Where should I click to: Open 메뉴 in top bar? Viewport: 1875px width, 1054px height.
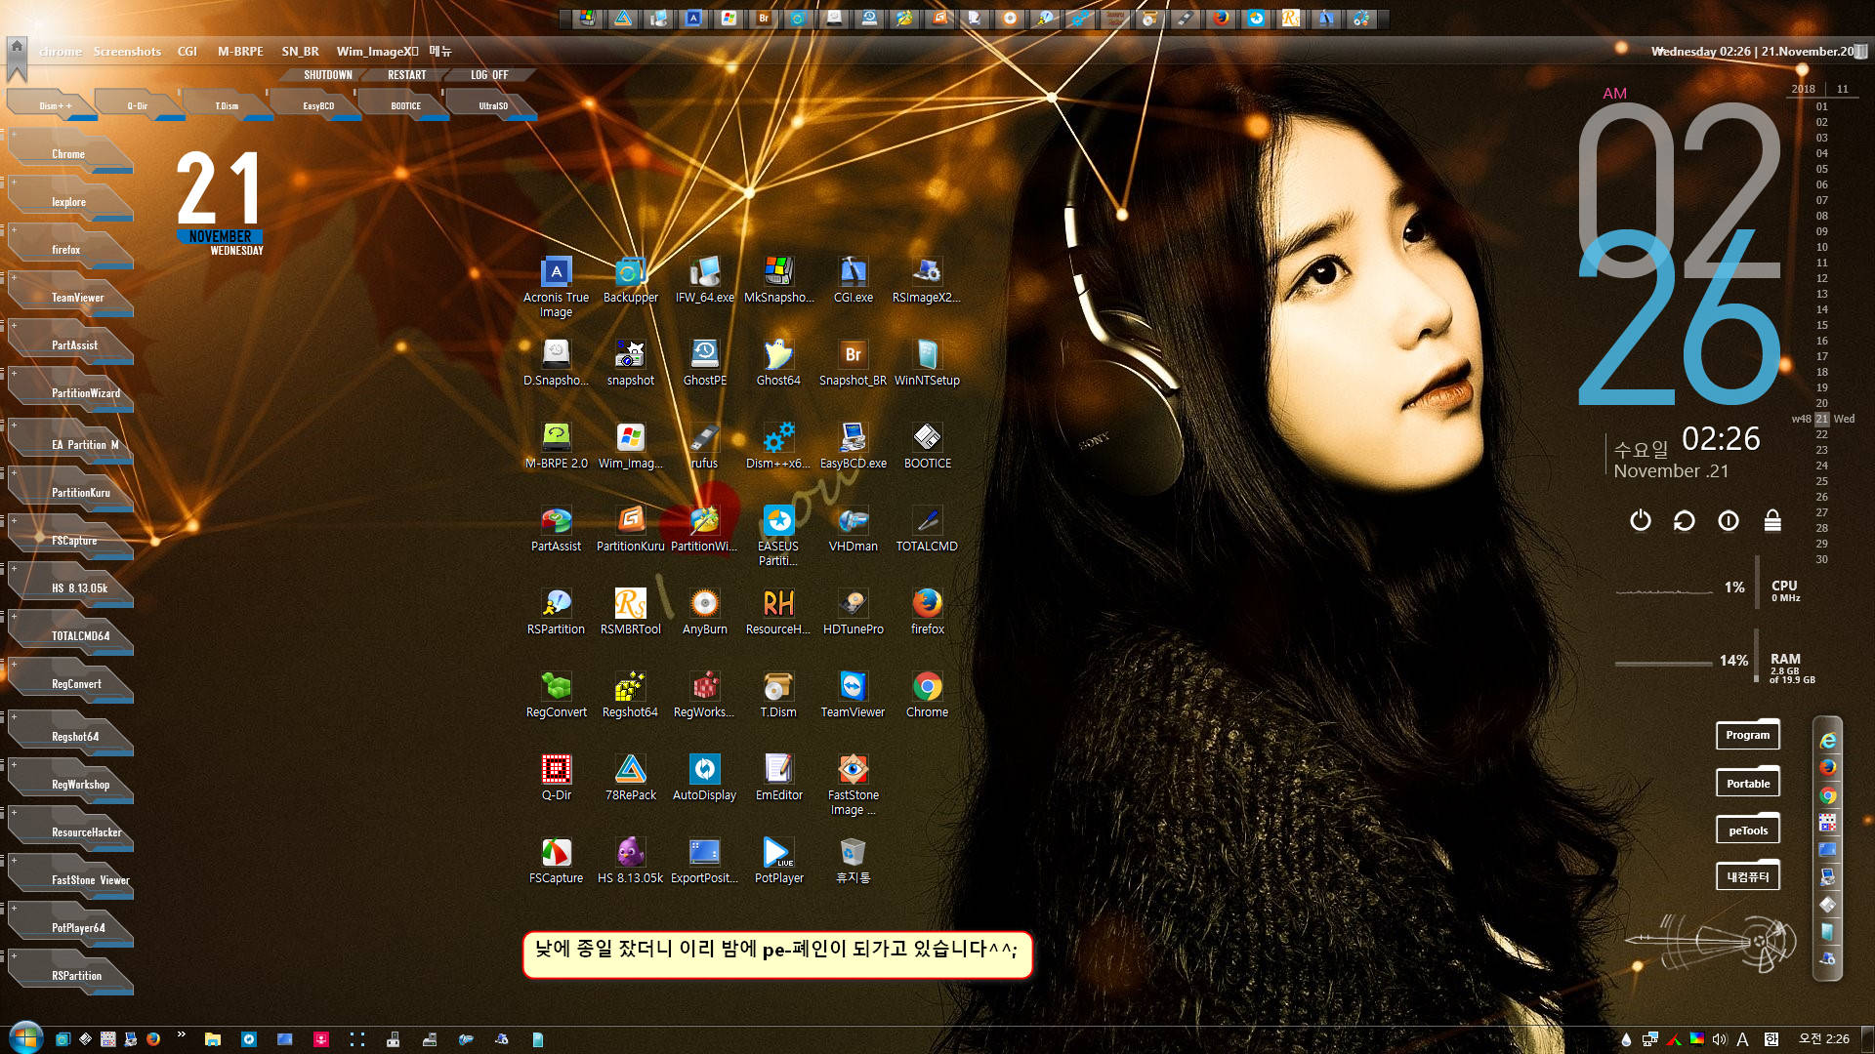[x=440, y=51]
